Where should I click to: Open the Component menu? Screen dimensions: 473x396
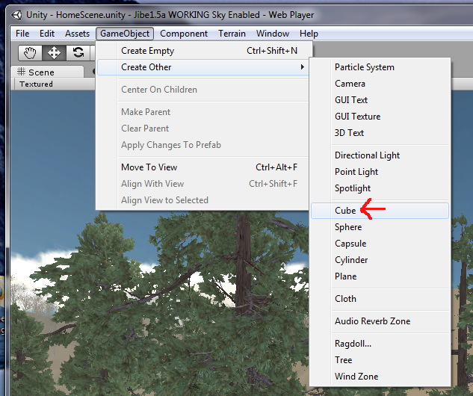coord(184,34)
